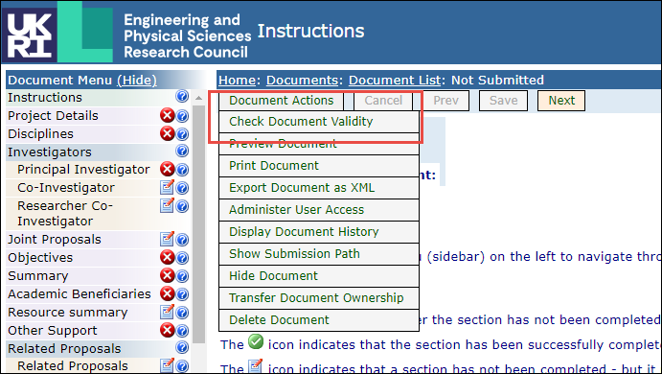Open help icon beside Project Details

[182, 115]
